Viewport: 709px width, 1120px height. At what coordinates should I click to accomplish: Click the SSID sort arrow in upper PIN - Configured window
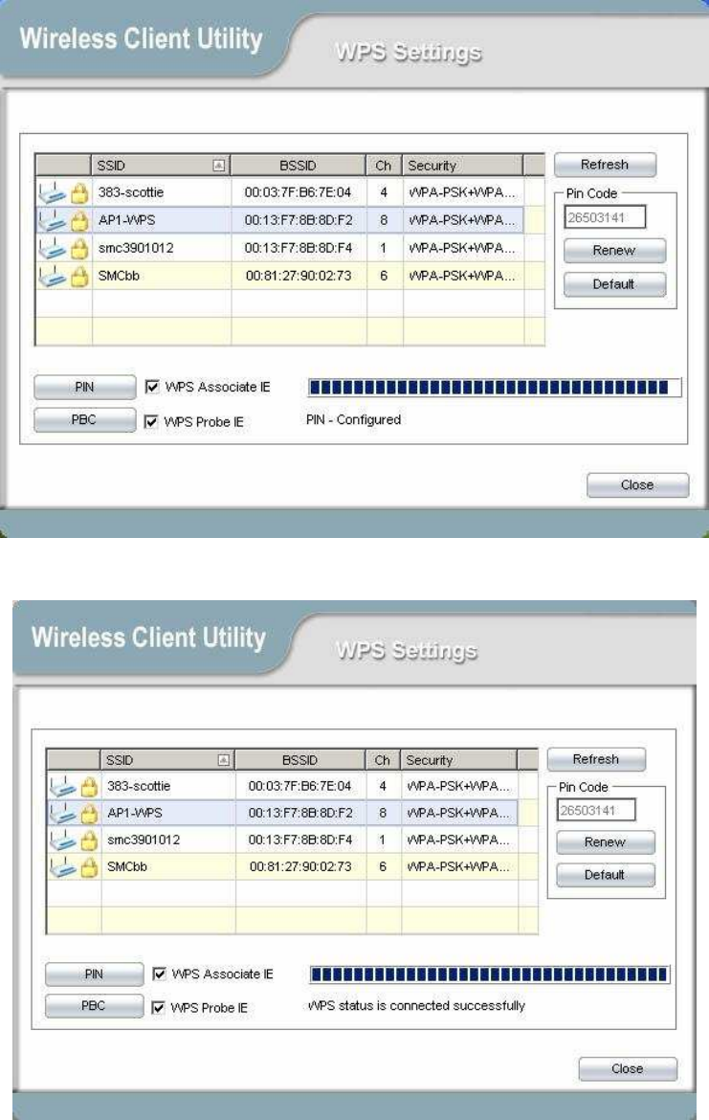(219, 166)
